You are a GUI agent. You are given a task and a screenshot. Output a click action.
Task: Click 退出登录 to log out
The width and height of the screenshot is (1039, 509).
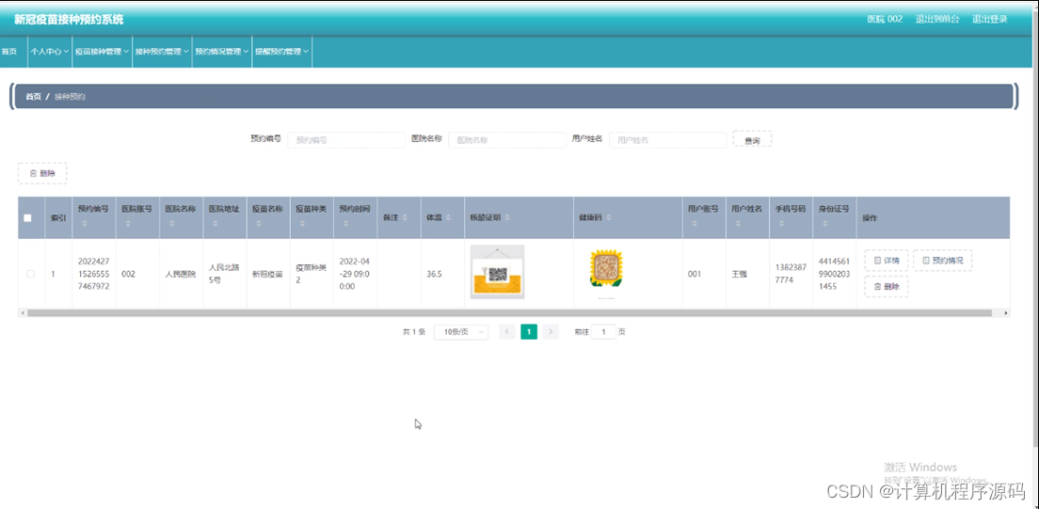tap(989, 19)
